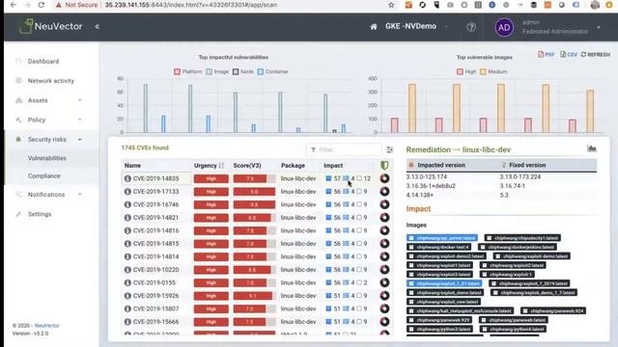The width and height of the screenshot is (618, 347).
Task: Toggle Node legend in impactful vulnerabilities chart
Action: 242,71
